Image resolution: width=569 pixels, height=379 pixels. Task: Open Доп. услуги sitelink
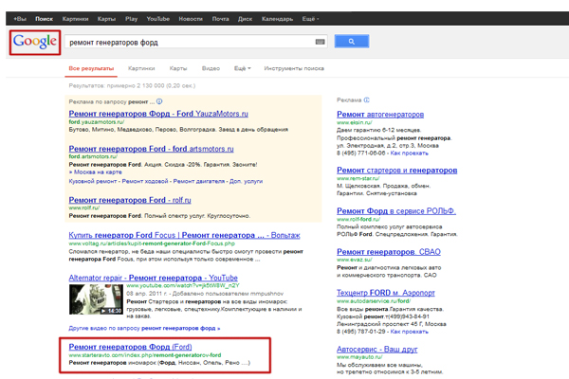(x=246, y=181)
